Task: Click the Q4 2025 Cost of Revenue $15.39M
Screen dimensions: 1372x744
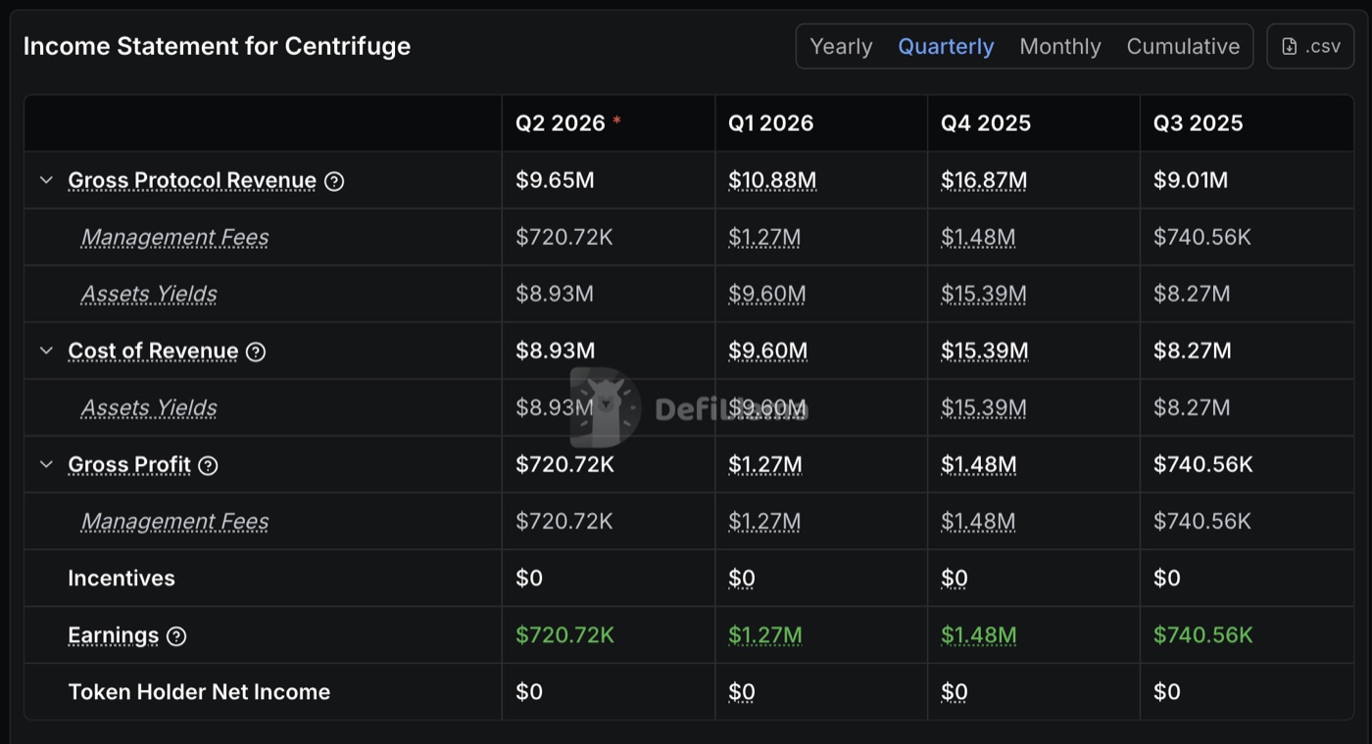Action: 984,350
